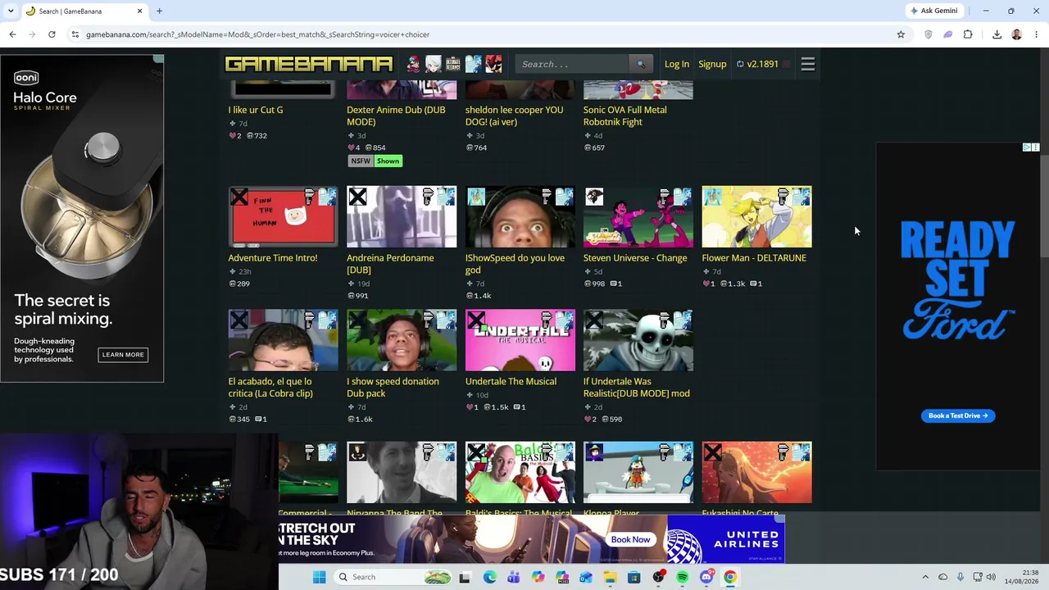This screenshot has width=1049, height=590.
Task: Open the Chrome profile avatar
Action: 1016,34
